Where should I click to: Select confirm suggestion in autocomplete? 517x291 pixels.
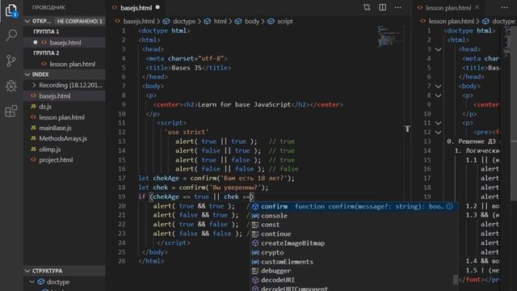click(x=354, y=207)
